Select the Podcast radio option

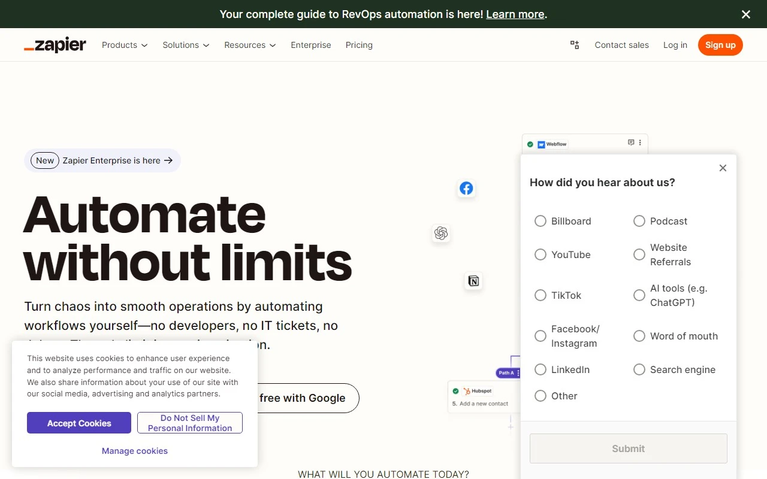click(639, 221)
